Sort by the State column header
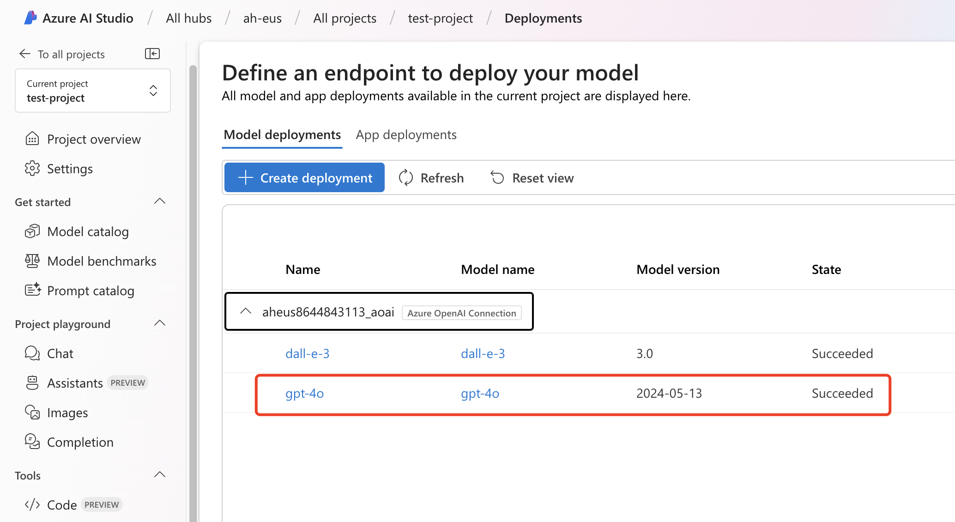Screen dimensions: 955x522 coord(826,269)
